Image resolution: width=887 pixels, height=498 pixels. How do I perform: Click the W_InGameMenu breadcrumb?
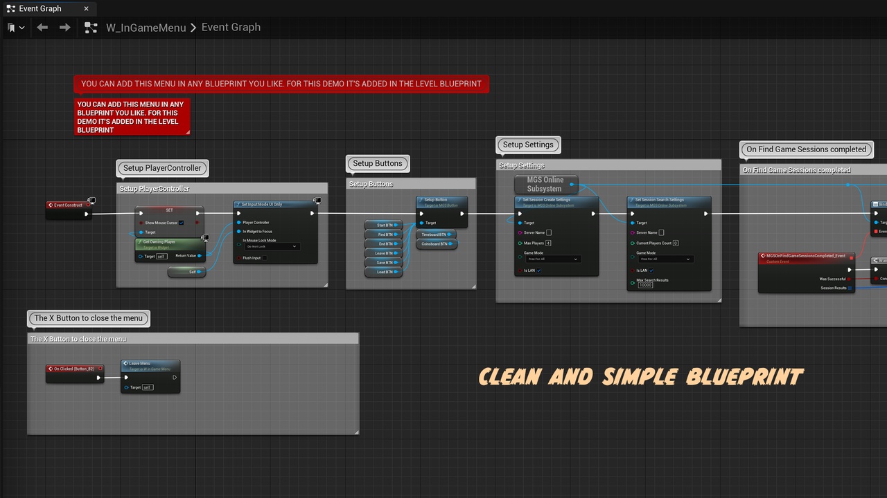click(146, 28)
